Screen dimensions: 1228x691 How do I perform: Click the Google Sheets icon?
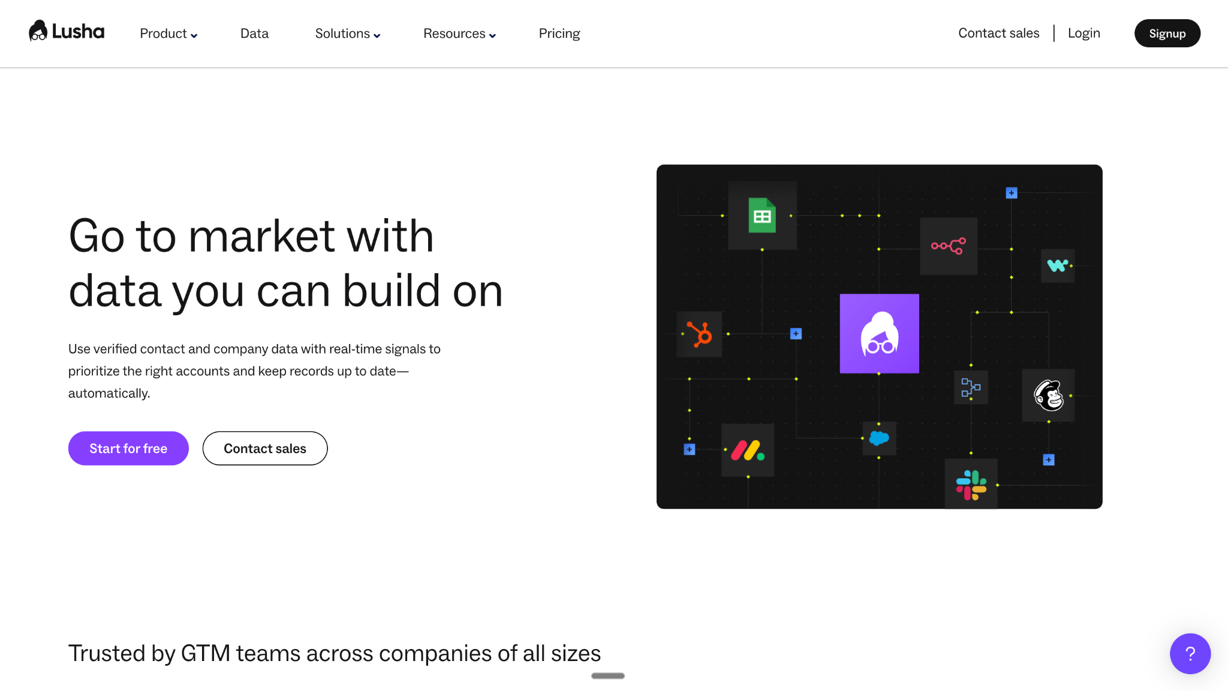pos(762,215)
